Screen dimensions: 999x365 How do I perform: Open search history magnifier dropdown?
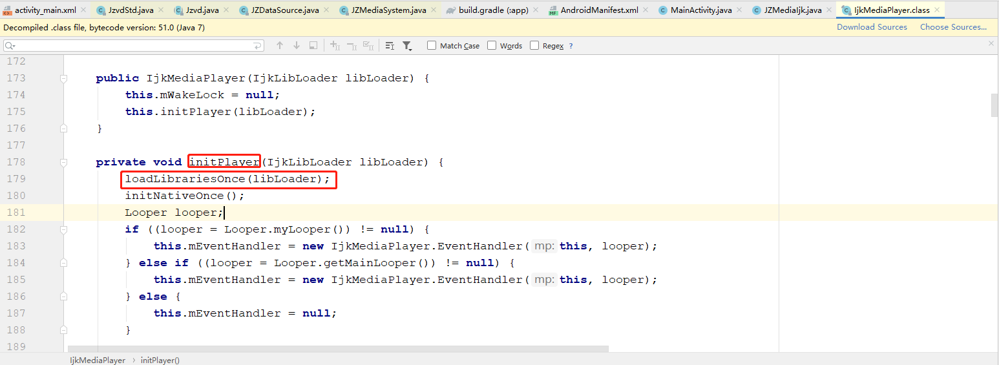[x=10, y=46]
